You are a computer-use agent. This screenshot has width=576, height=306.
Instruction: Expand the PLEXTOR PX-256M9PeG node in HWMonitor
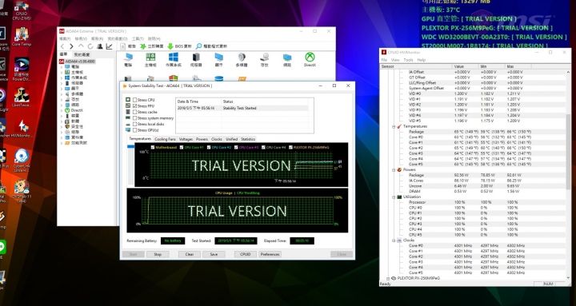pos(388,278)
